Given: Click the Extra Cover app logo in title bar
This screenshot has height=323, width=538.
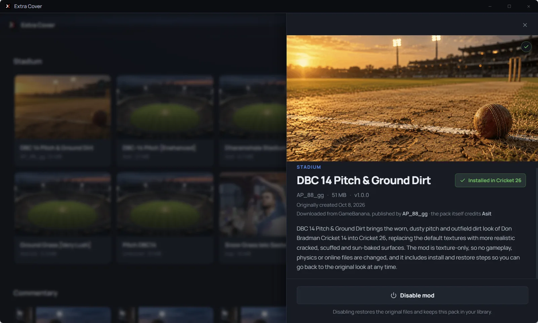Looking at the screenshot, I should (x=8, y=6).
